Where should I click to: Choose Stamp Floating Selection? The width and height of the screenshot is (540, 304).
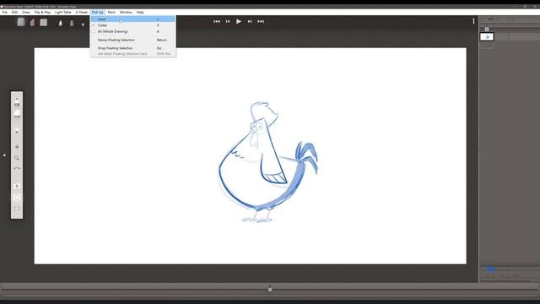[x=133, y=40]
